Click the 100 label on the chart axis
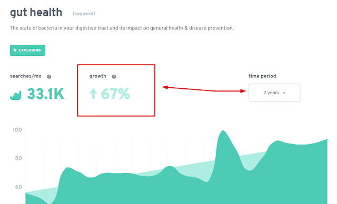337x204 pixels. pyautogui.click(x=17, y=130)
